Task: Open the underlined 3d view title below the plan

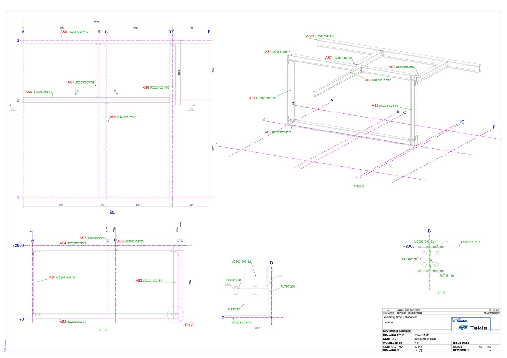Action: [112, 211]
